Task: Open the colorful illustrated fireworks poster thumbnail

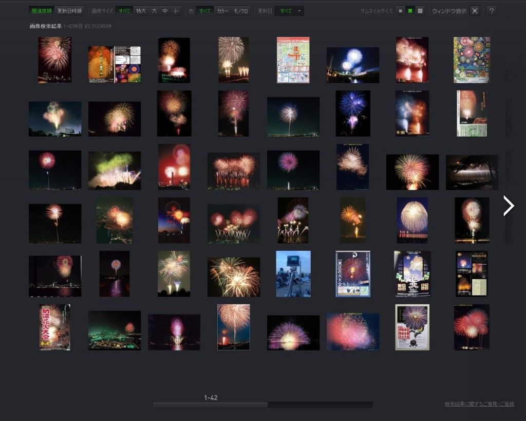Action: pyautogui.click(x=472, y=60)
